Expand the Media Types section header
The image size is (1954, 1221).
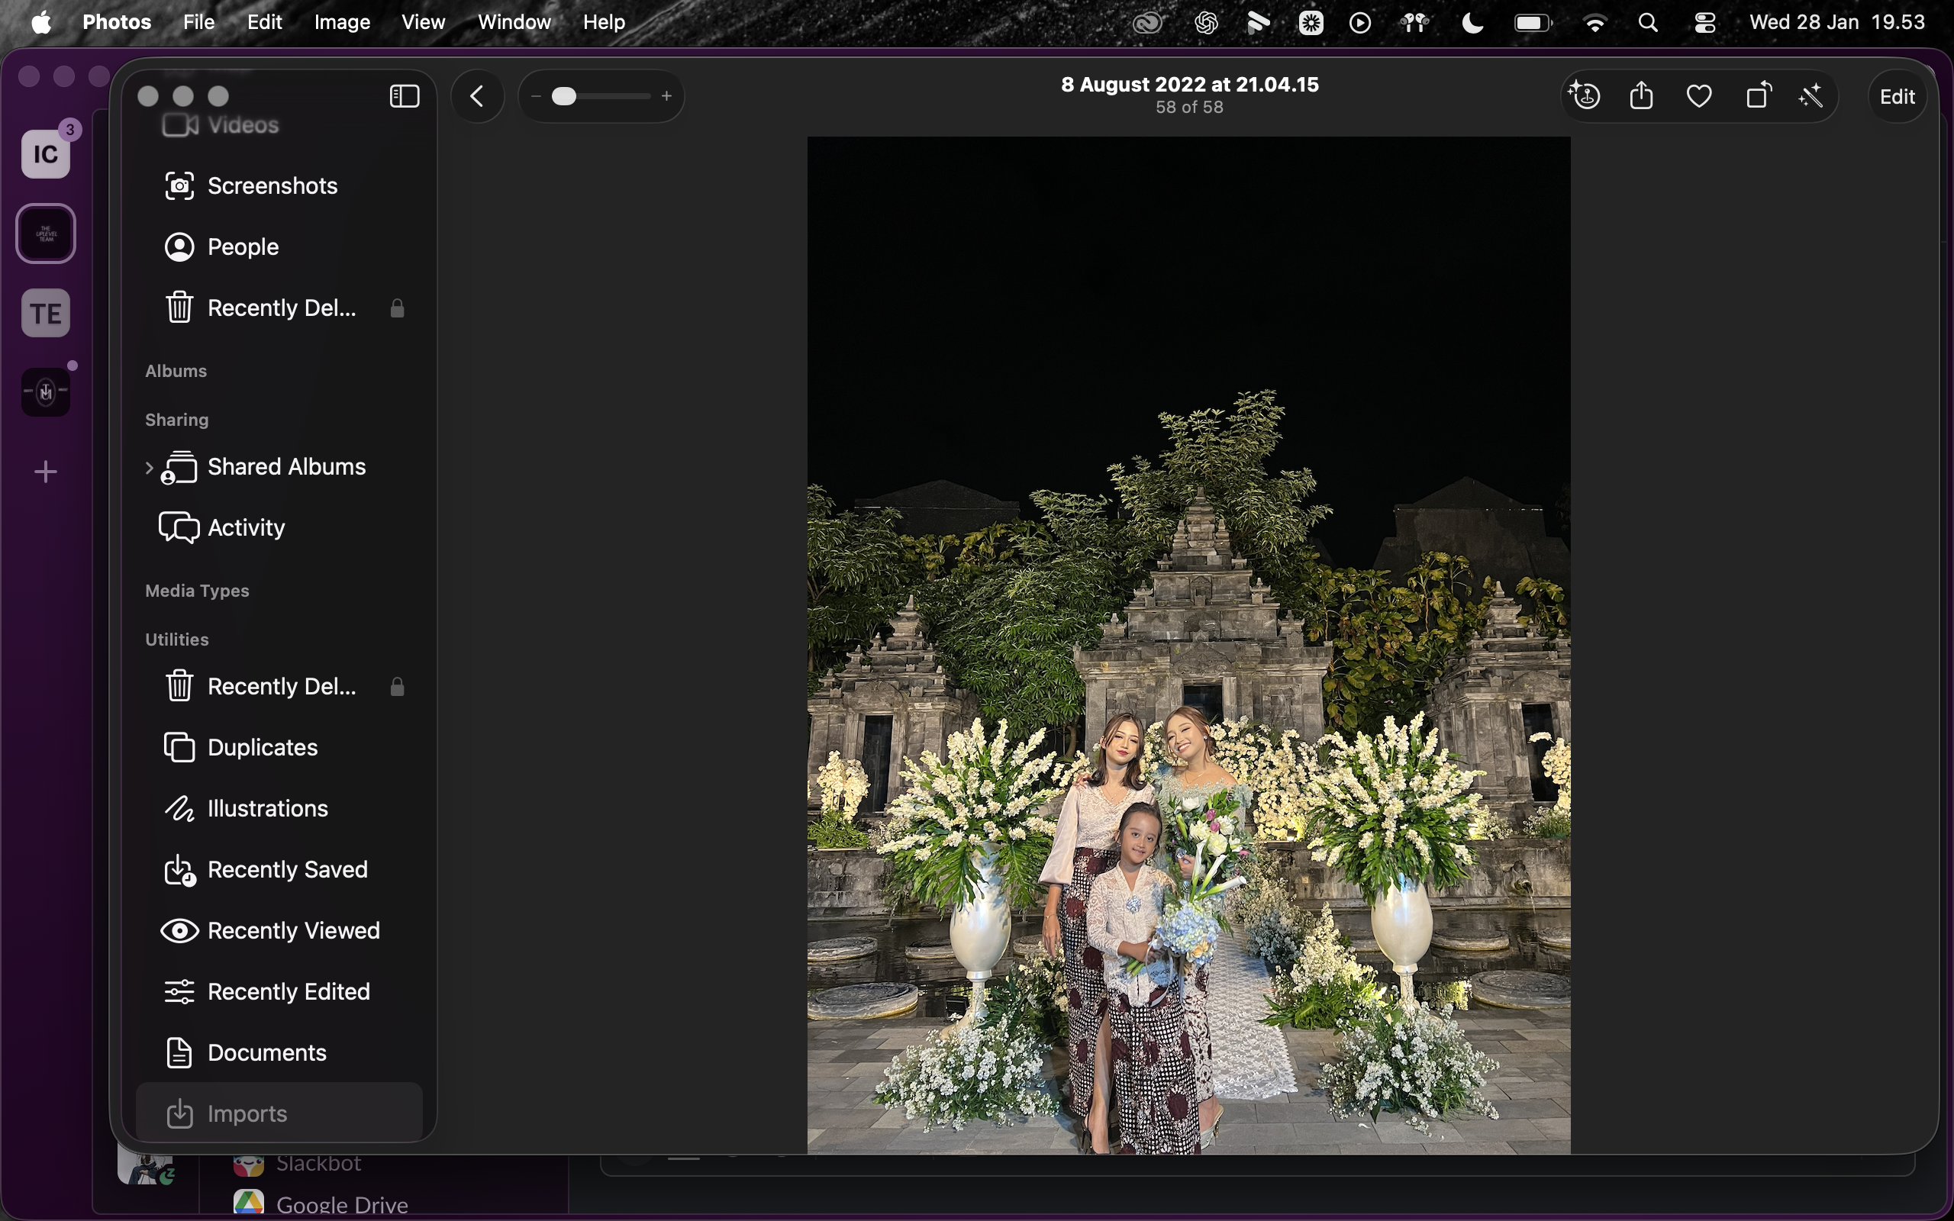pos(197,591)
